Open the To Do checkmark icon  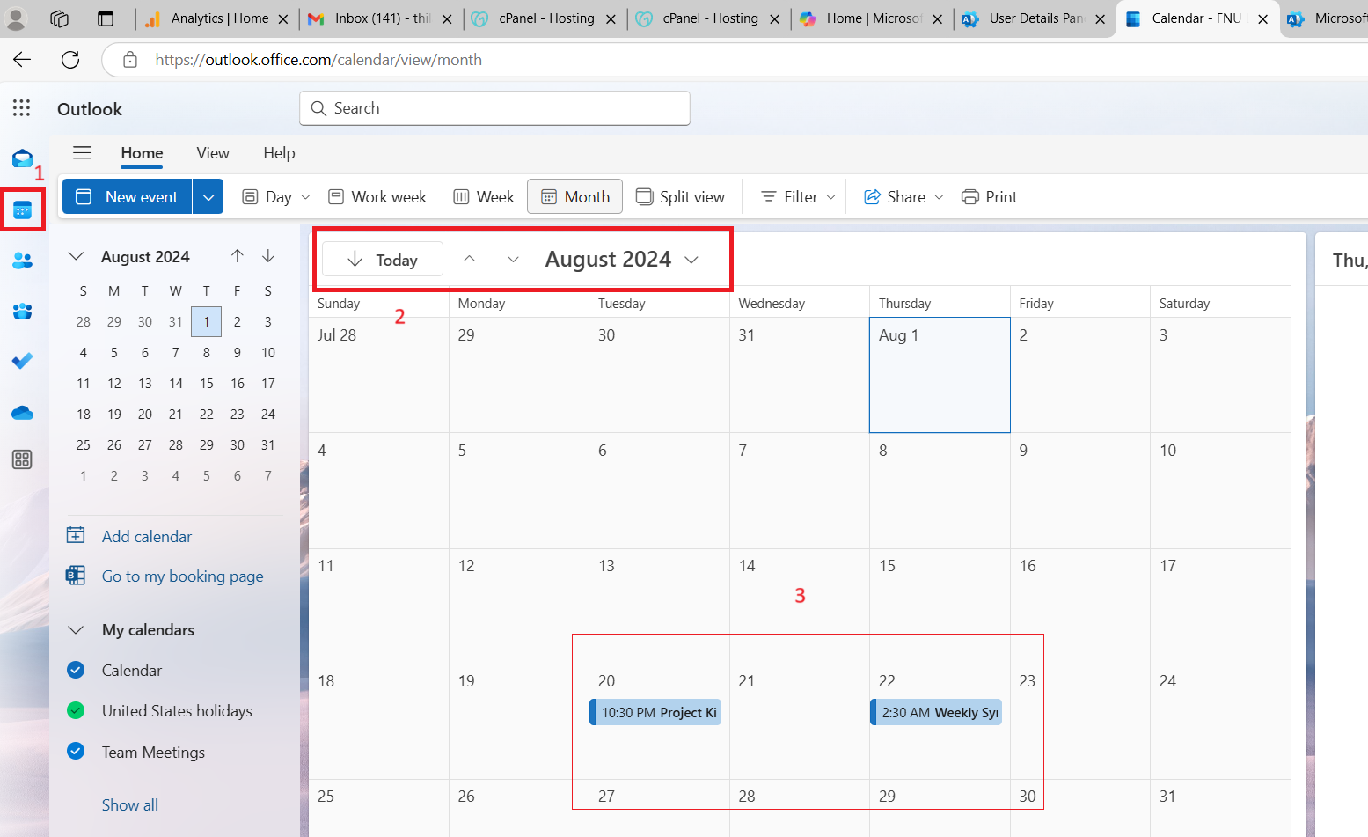pos(22,362)
